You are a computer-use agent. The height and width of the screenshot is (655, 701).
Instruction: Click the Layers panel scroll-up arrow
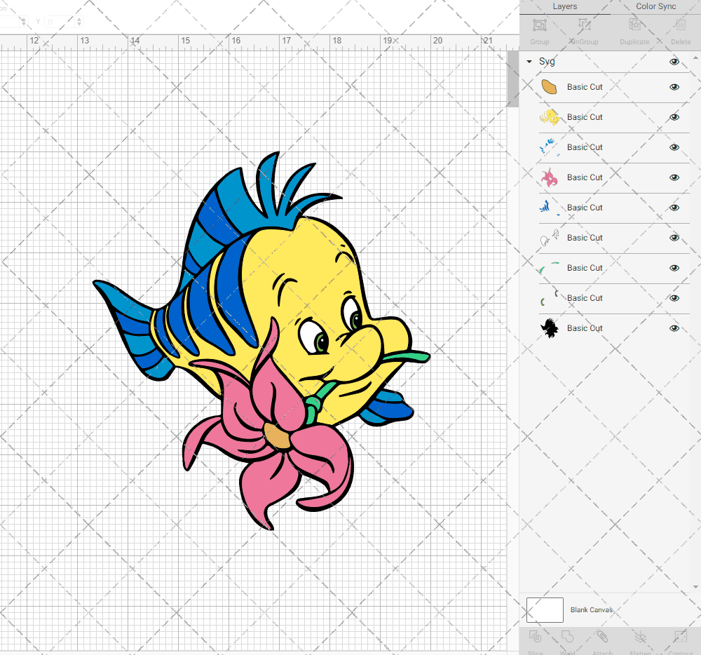pyautogui.click(x=695, y=58)
